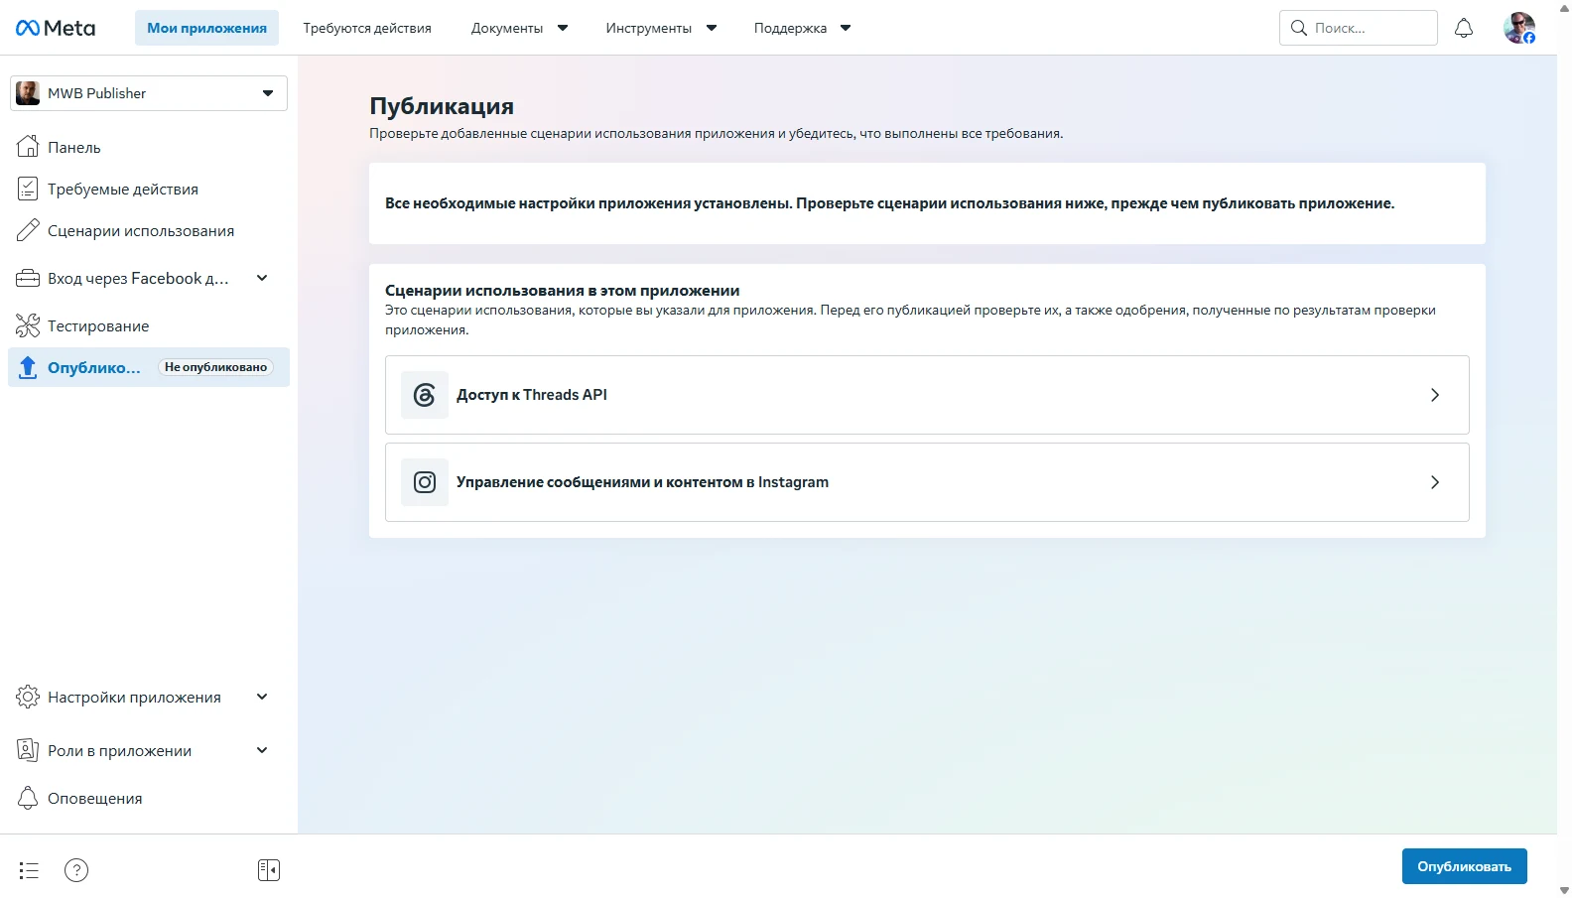Open the Требуются действия tab

tap(367, 28)
